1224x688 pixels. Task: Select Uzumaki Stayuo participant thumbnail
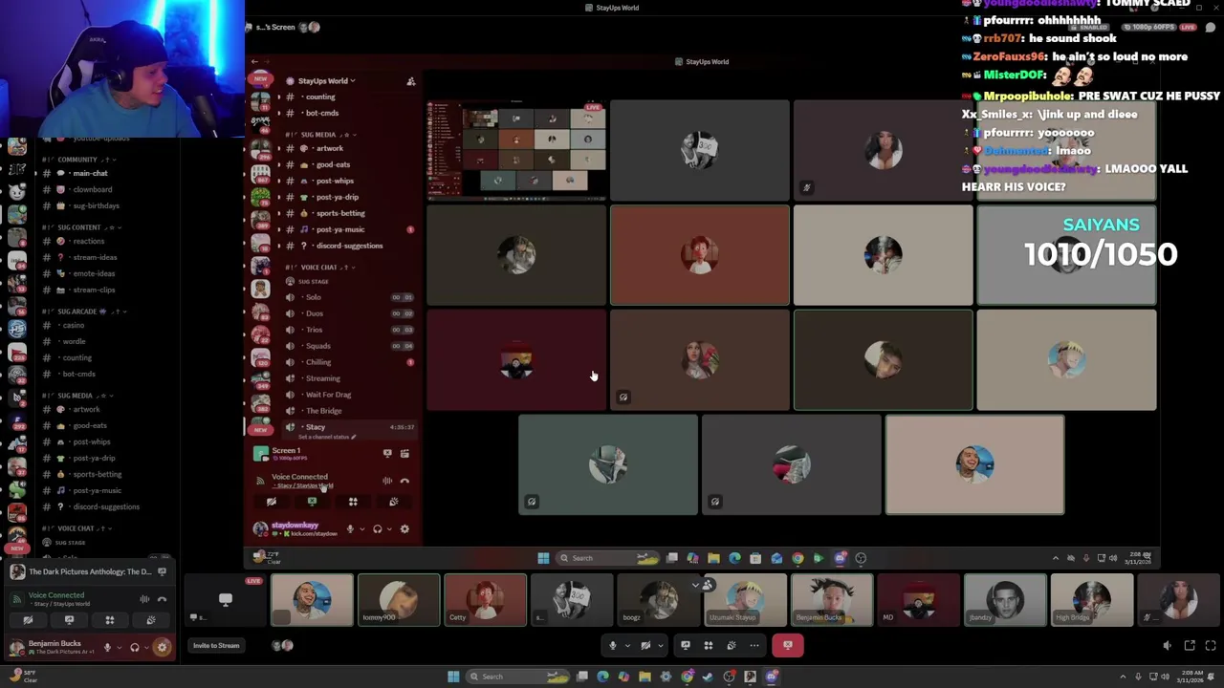point(745,600)
